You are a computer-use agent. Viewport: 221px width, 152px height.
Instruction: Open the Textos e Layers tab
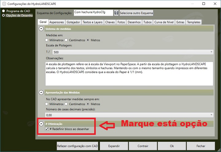point(93,22)
